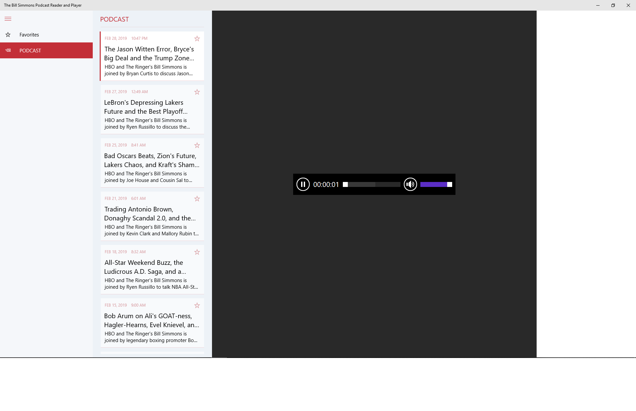
Task: Click the playback seek bar
Action: 371,185
